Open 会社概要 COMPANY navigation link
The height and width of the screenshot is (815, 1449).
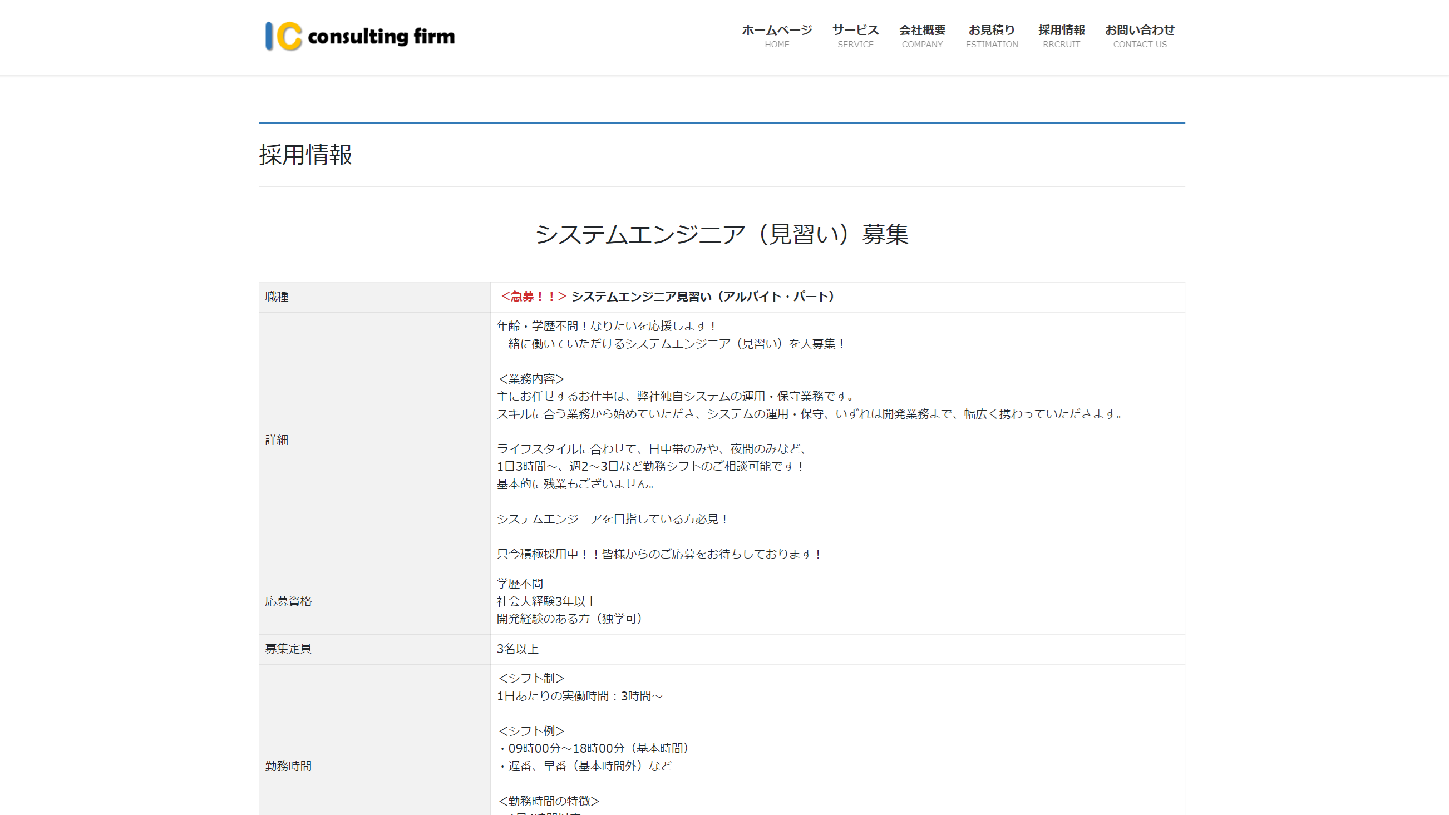point(922,36)
